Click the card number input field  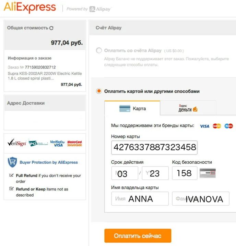[x=154, y=147]
